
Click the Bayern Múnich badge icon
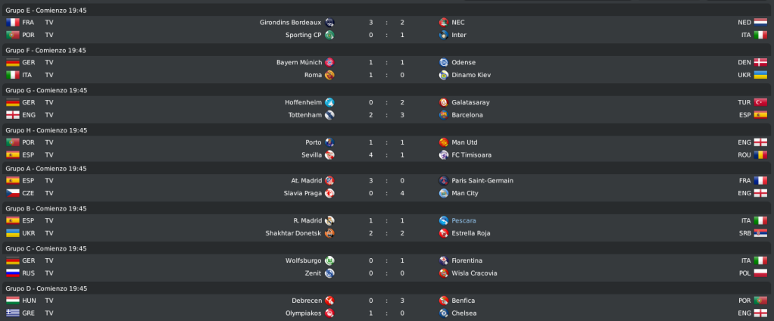tap(329, 62)
